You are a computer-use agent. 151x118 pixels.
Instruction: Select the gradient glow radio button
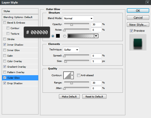[65, 36]
